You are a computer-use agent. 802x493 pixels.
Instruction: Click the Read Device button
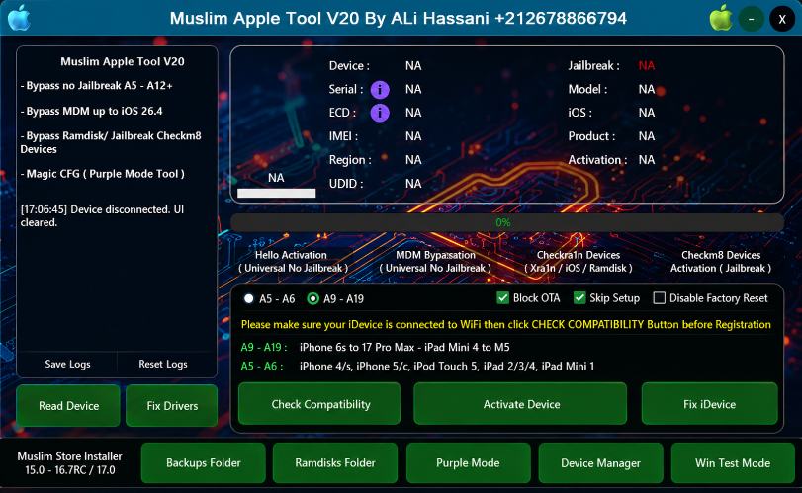tap(68, 406)
